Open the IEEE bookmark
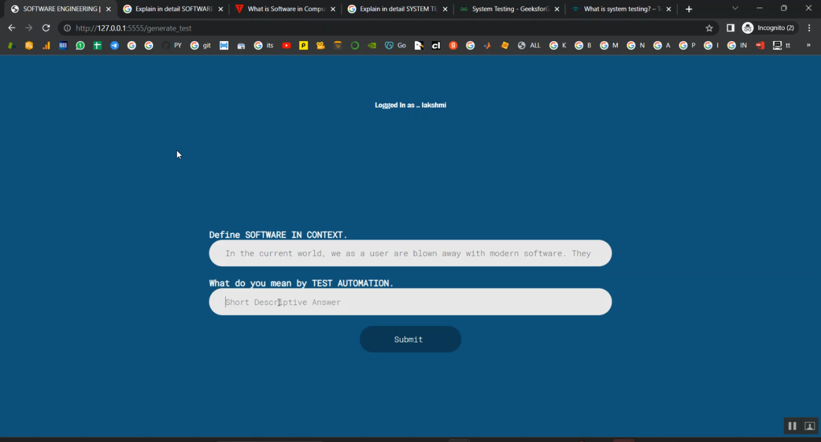The height and width of the screenshot is (442, 821). 63,45
